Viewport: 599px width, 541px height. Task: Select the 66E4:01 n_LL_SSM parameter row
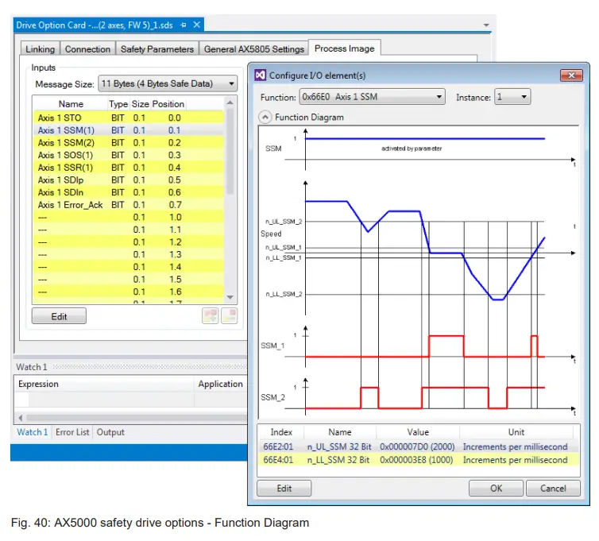[419, 460]
